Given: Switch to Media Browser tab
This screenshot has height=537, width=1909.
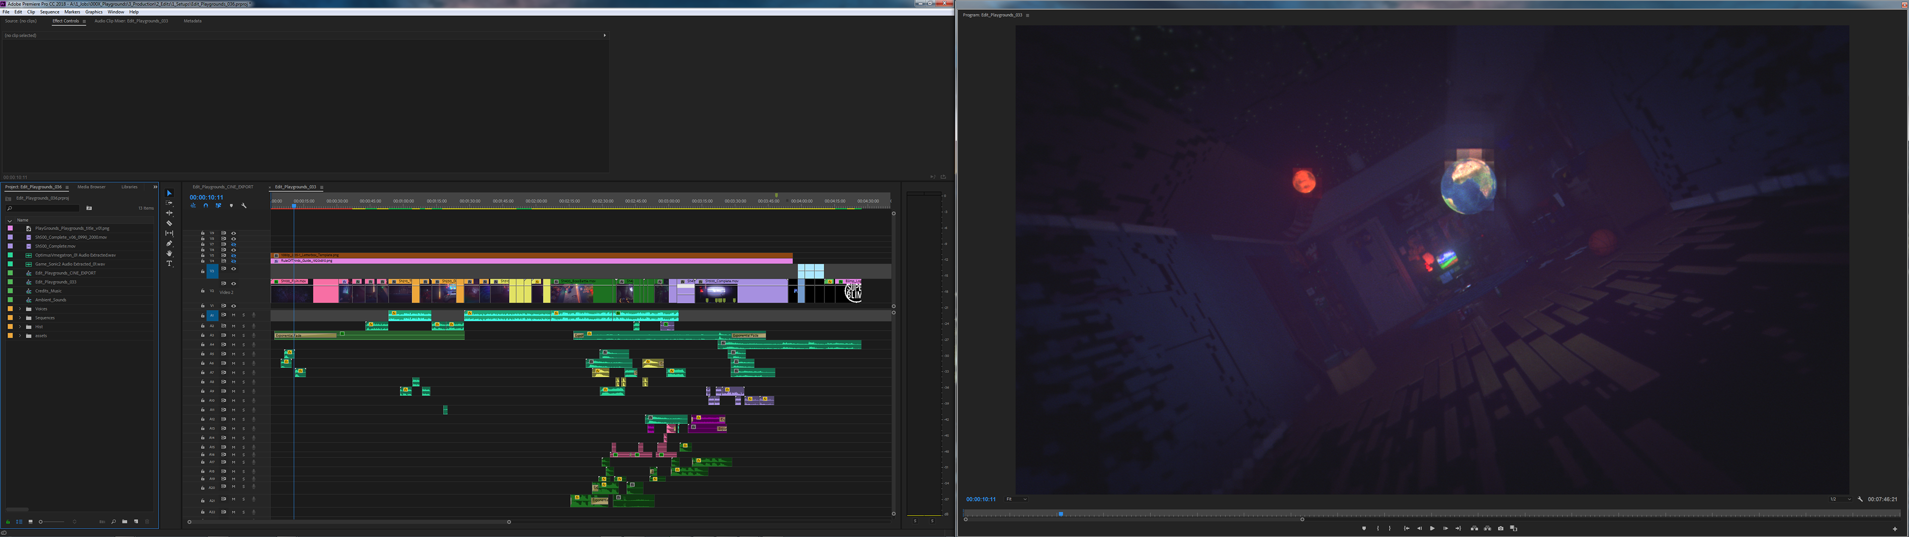Looking at the screenshot, I should [x=92, y=187].
